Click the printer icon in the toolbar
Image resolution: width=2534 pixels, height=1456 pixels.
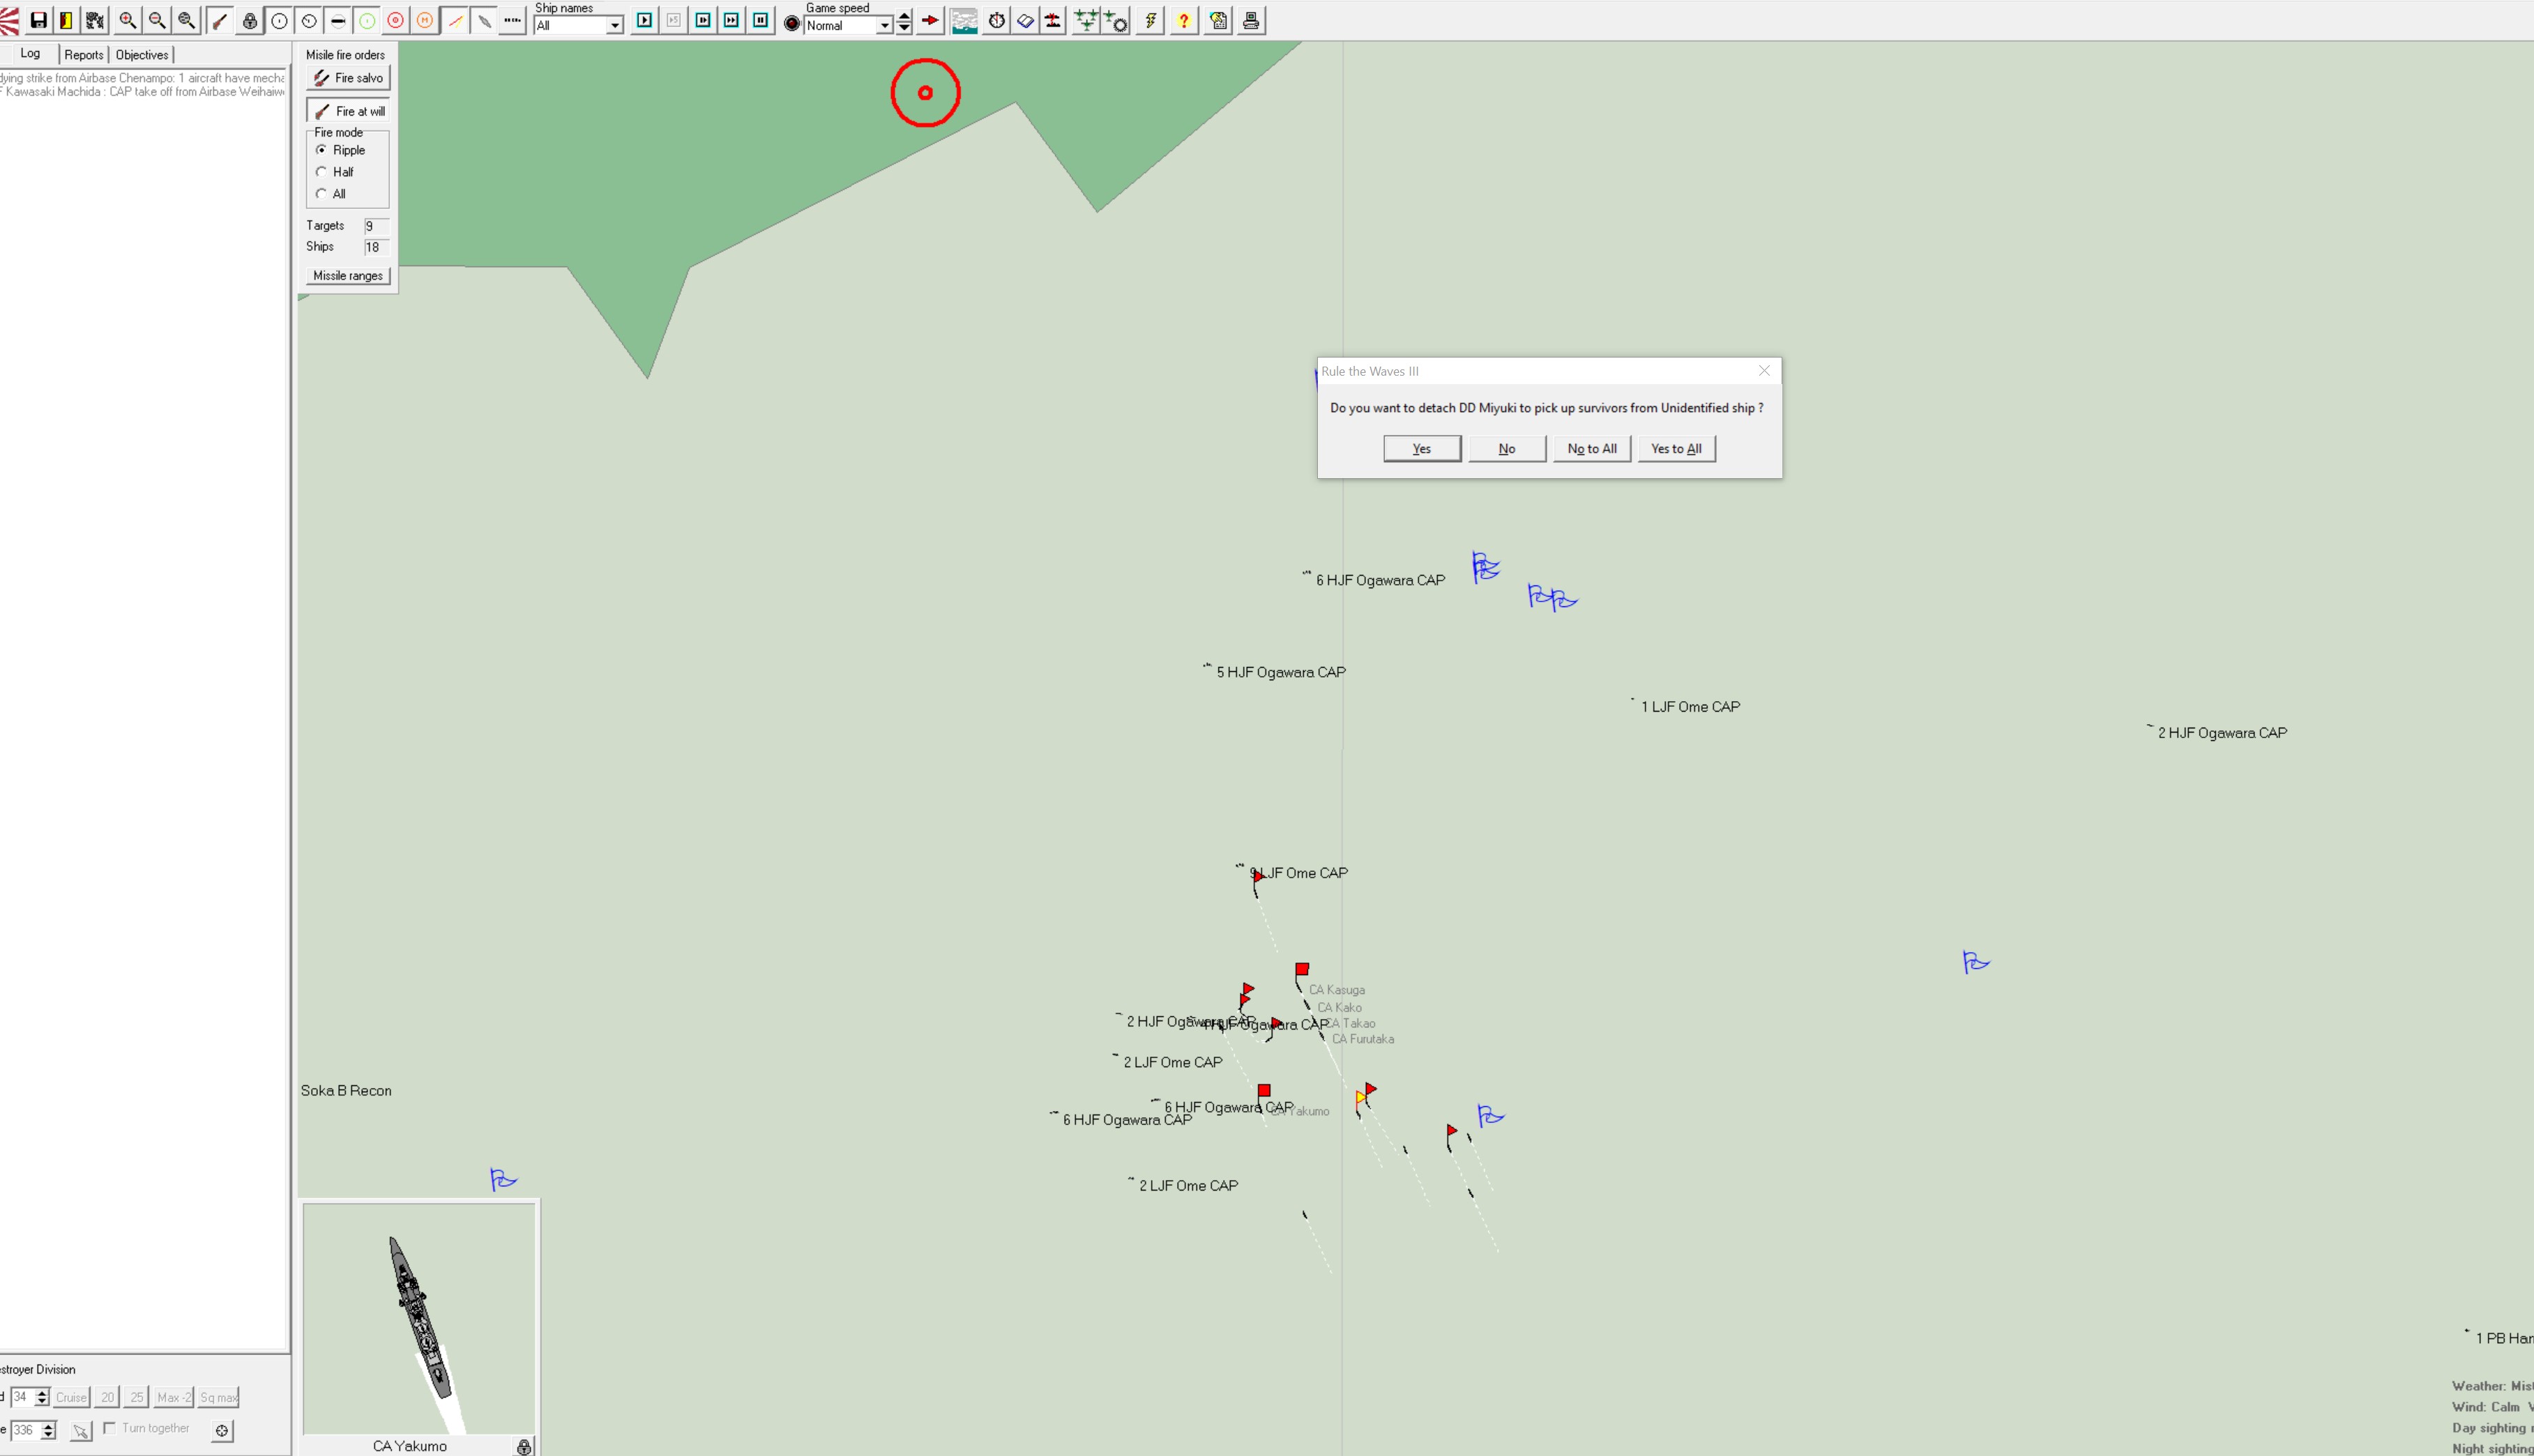coord(1250,20)
